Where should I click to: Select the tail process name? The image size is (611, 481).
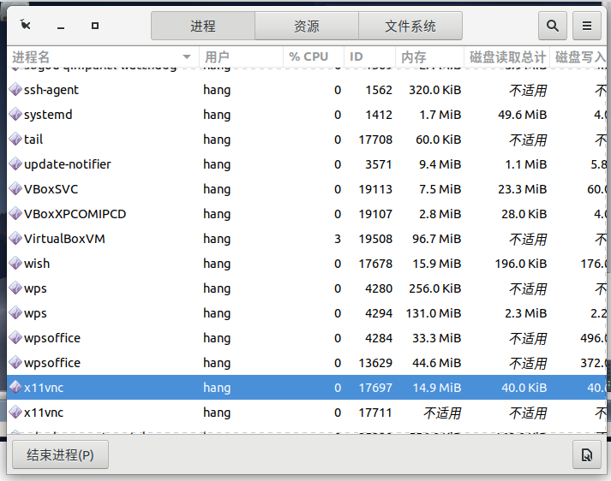pyautogui.click(x=33, y=140)
